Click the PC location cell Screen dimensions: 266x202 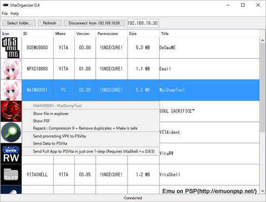(64, 90)
